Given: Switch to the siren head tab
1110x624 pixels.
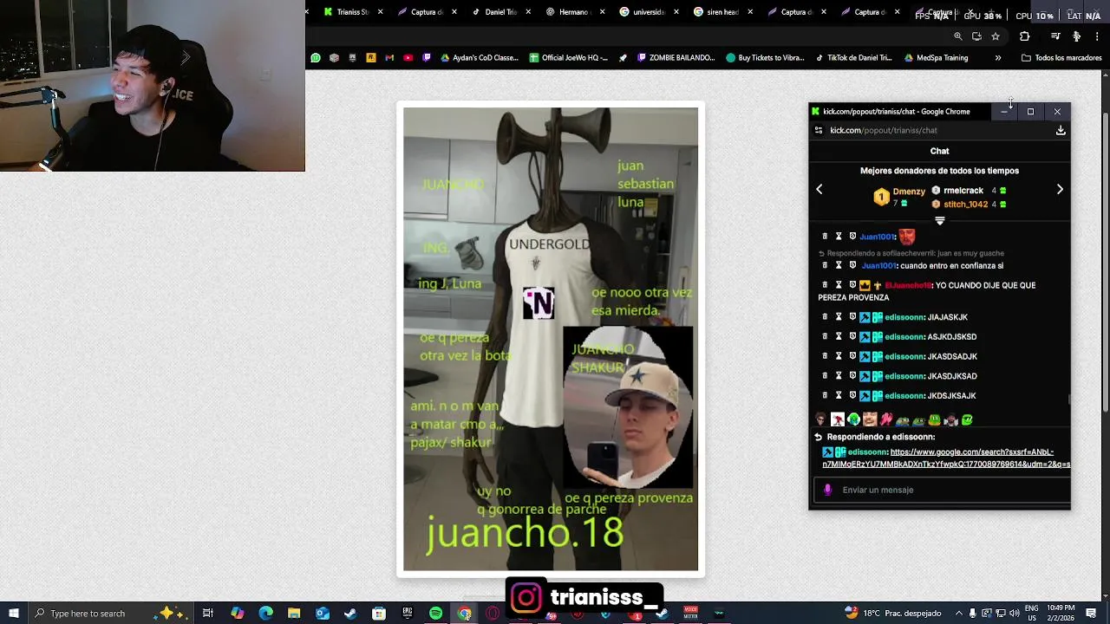Looking at the screenshot, I should coord(721,12).
